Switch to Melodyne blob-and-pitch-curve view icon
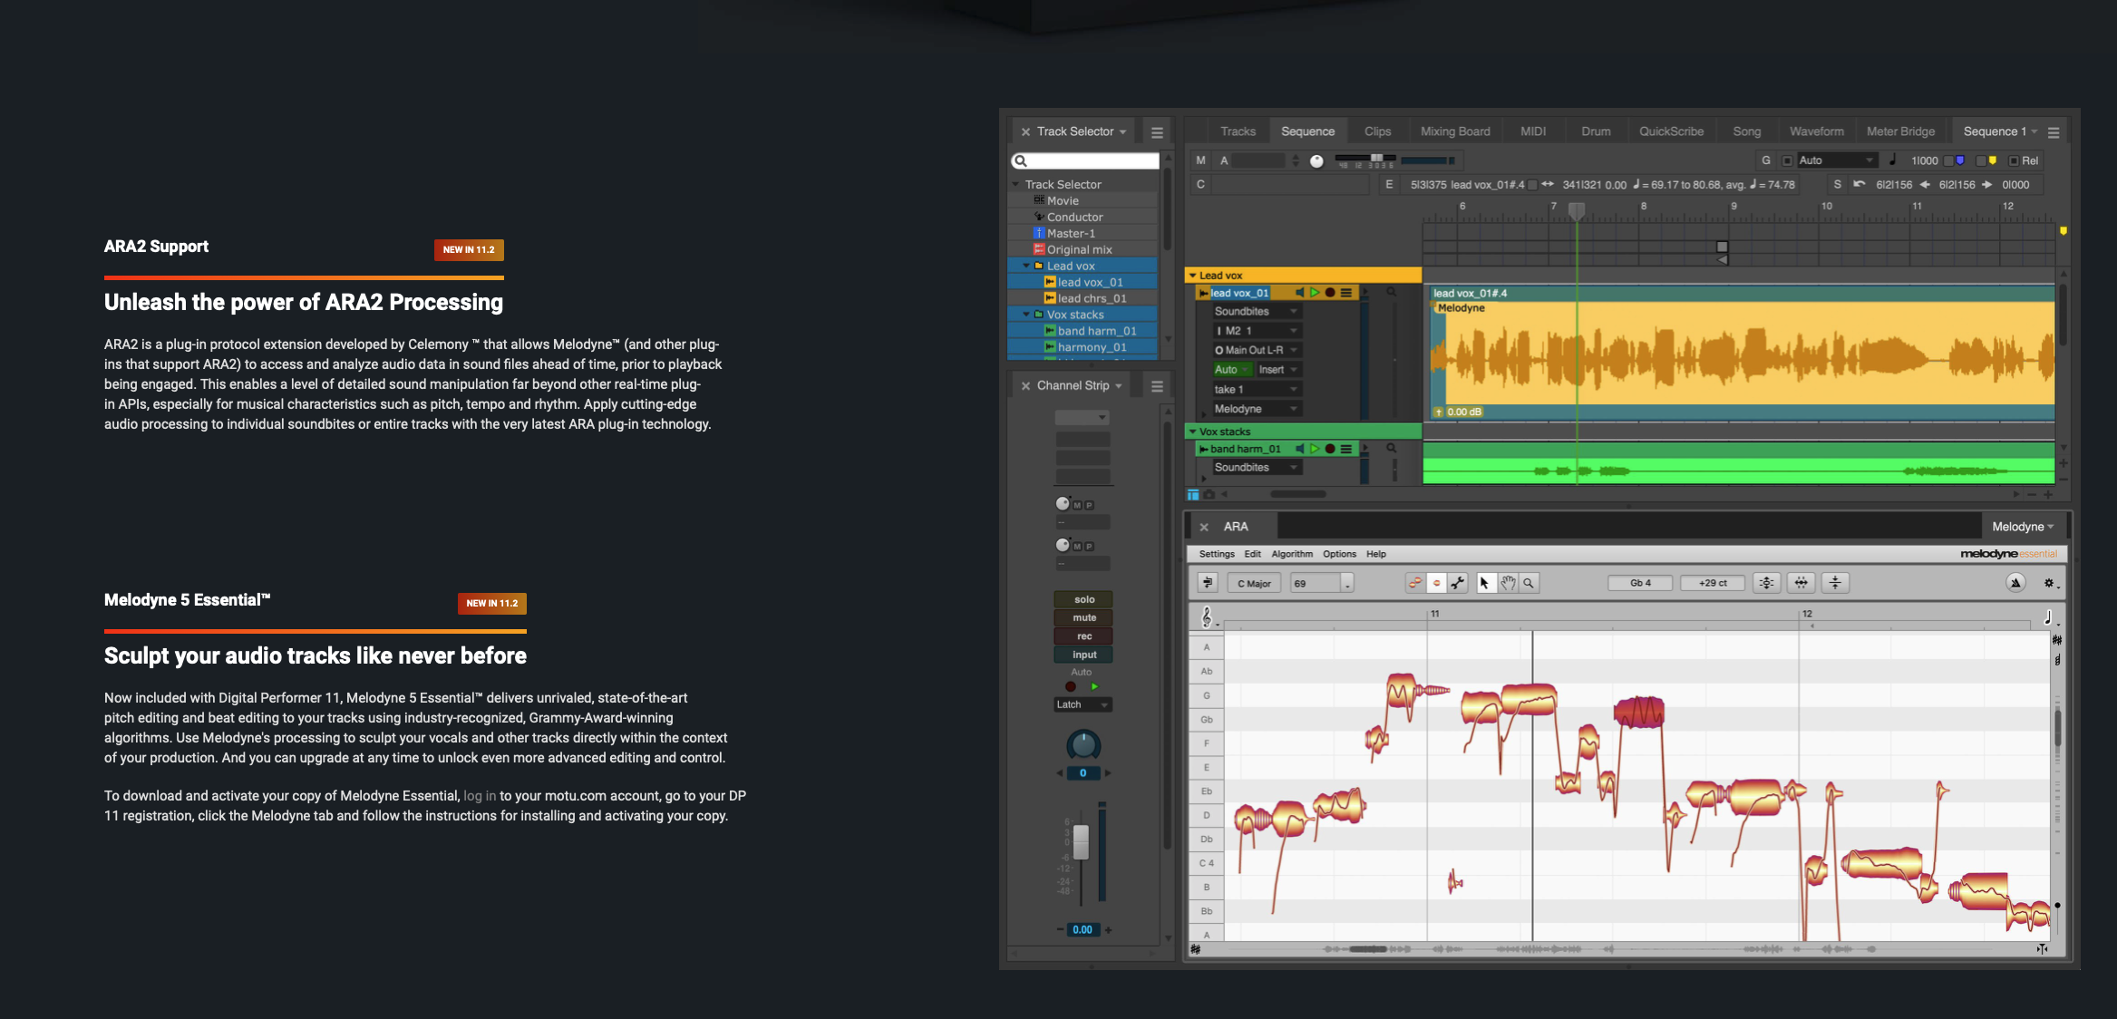Image resolution: width=2117 pixels, height=1019 pixels. [1415, 583]
